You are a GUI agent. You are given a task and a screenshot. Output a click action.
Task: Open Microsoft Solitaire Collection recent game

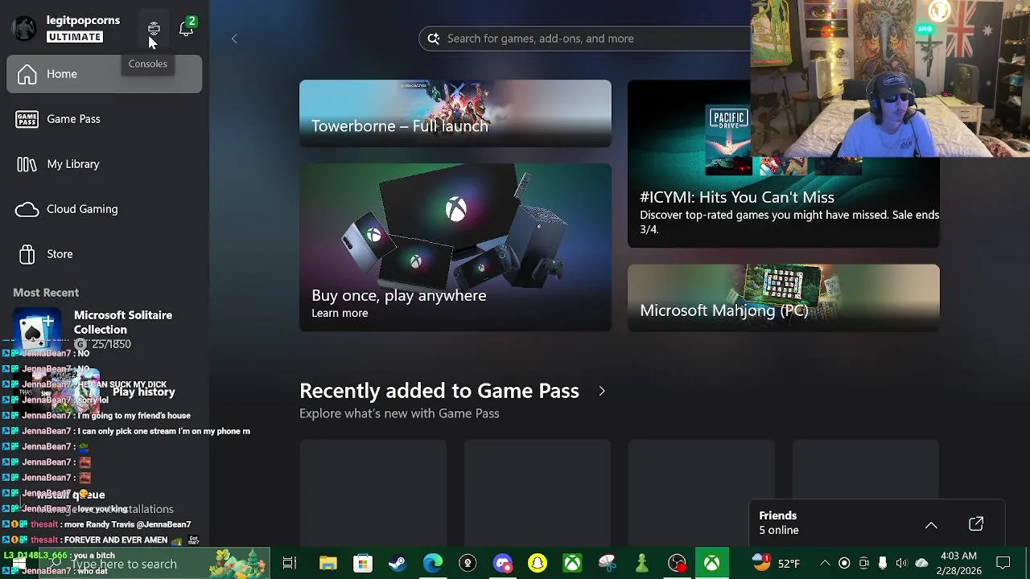coord(105,330)
